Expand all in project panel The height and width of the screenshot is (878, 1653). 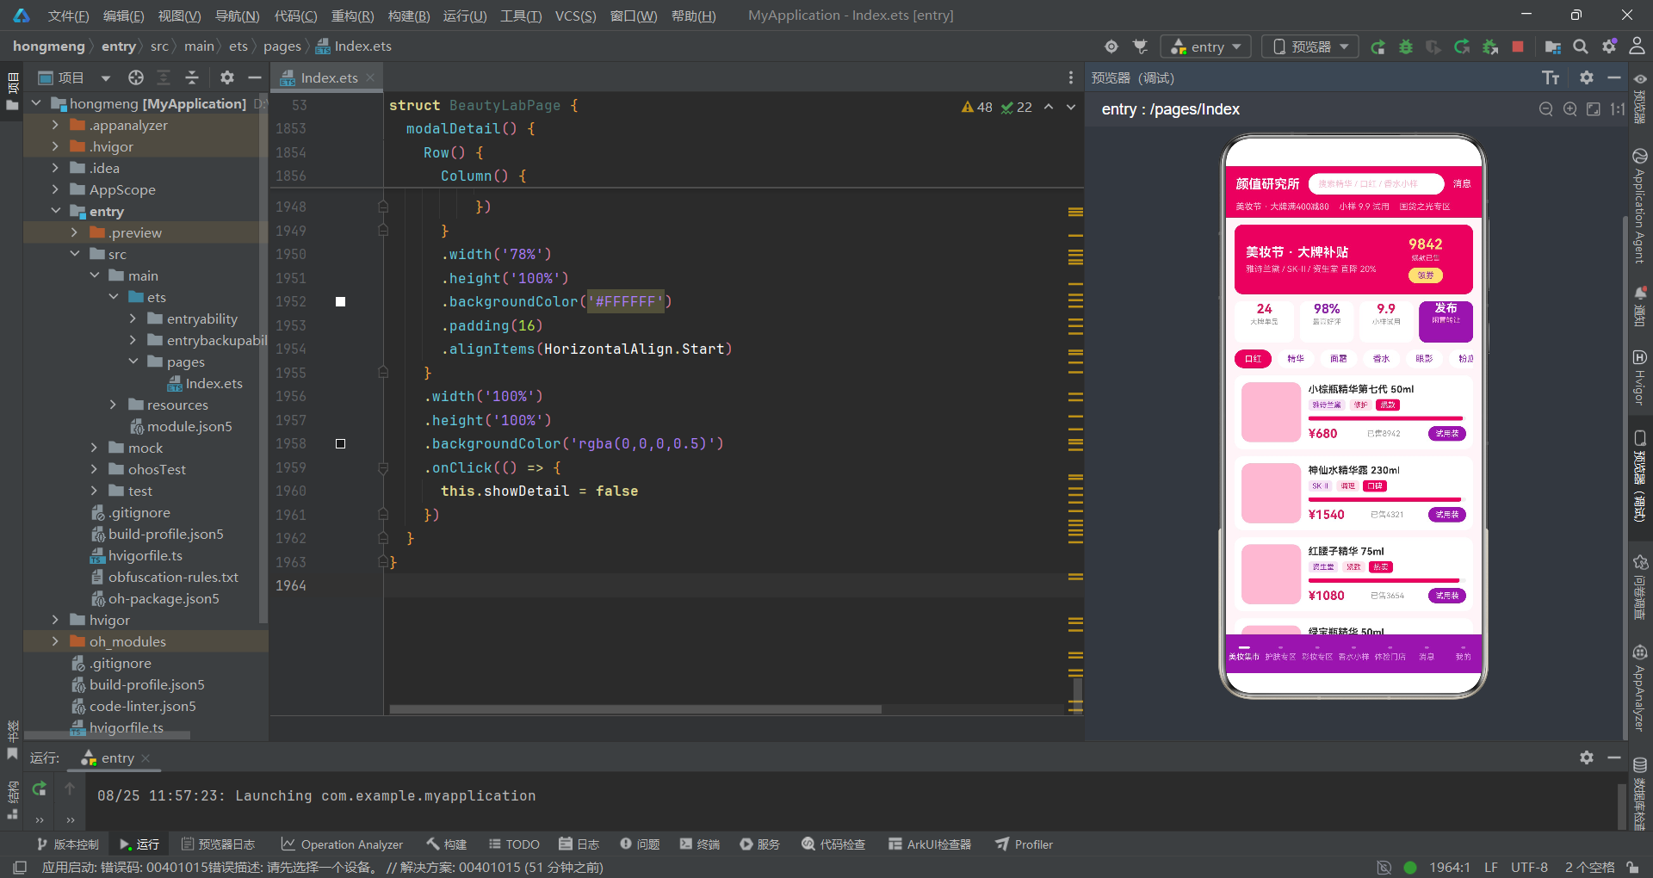point(164,77)
